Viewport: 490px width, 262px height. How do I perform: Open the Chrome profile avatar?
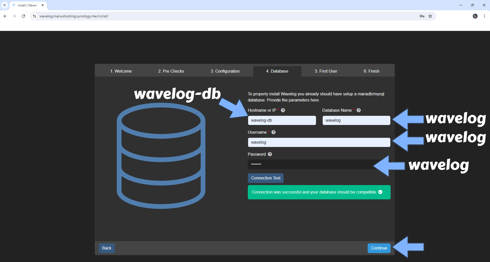tap(475, 16)
